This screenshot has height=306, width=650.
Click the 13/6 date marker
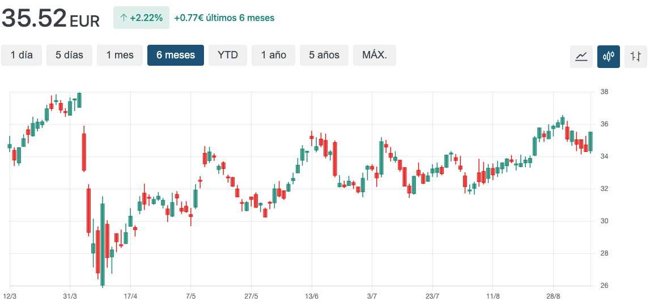[x=312, y=296]
